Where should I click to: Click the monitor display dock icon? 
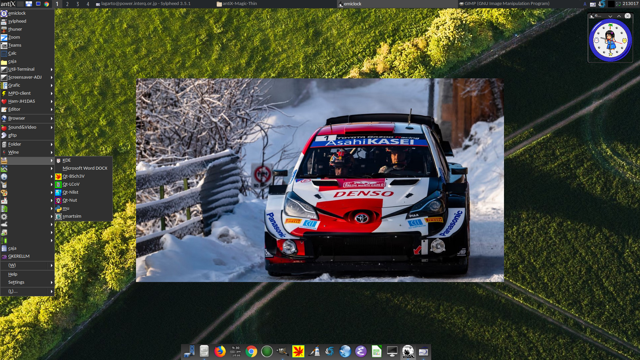392,351
